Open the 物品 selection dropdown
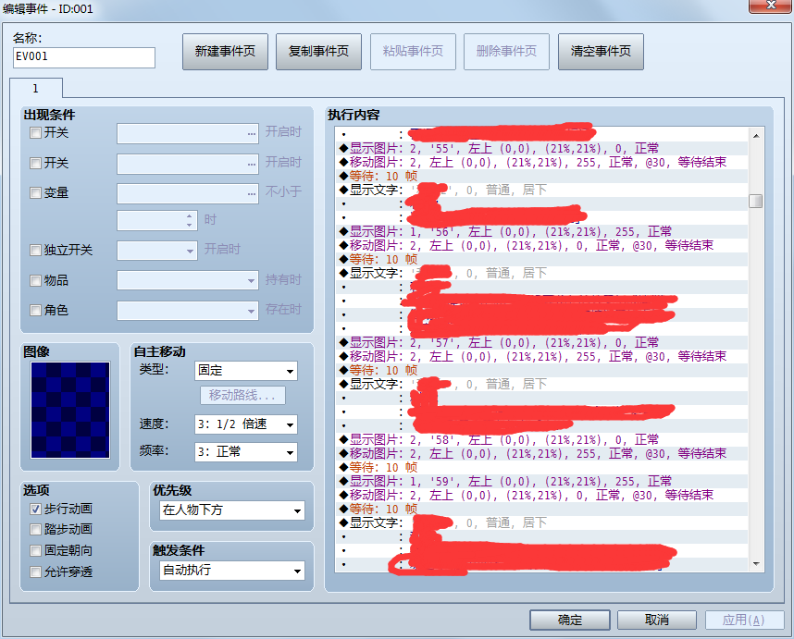Viewport: 794px width, 639px height. [188, 280]
